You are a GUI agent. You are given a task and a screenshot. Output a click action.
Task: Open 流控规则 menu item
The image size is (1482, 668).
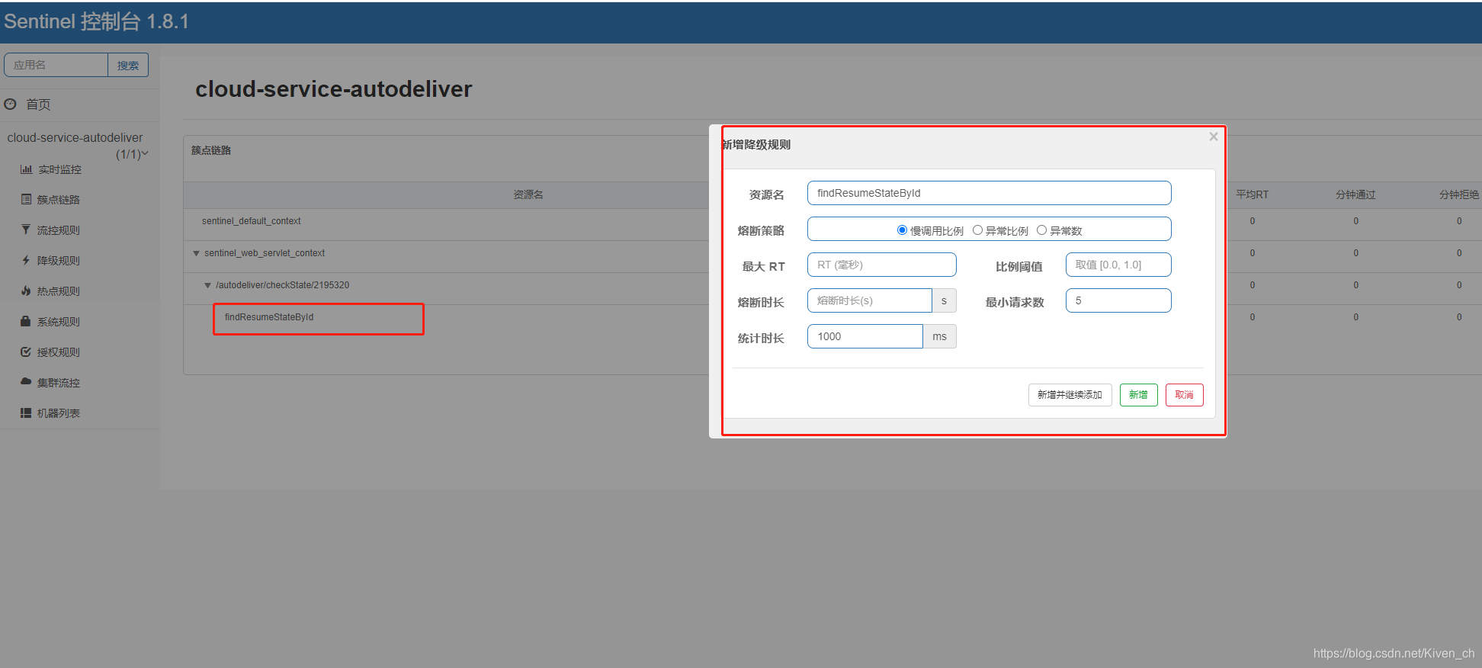pos(59,230)
